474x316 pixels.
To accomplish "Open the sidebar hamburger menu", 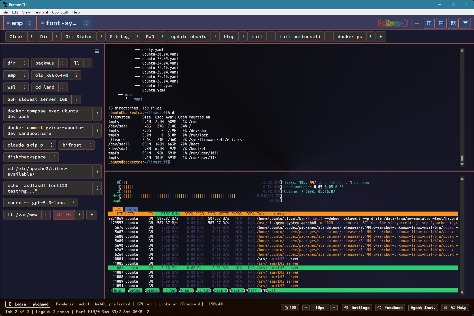I will pyautogui.click(x=97, y=51).
